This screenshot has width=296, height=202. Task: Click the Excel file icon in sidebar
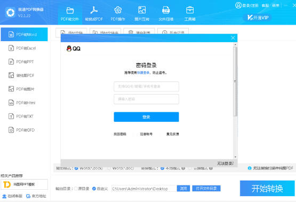point(11,48)
